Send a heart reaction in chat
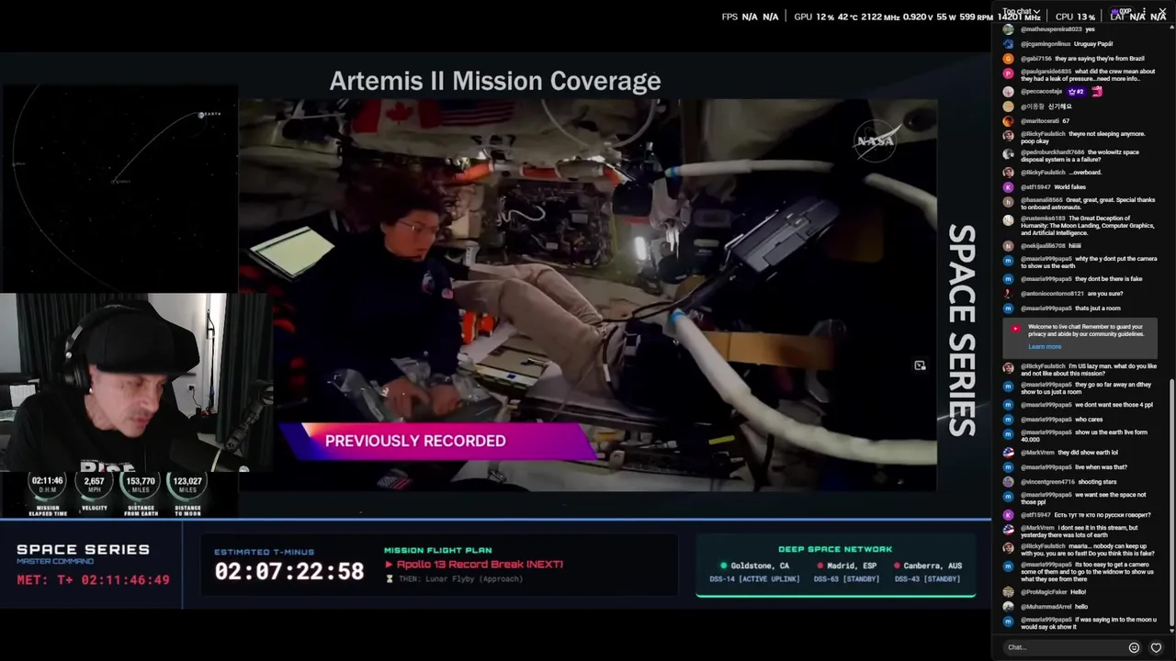 pyautogui.click(x=1156, y=647)
